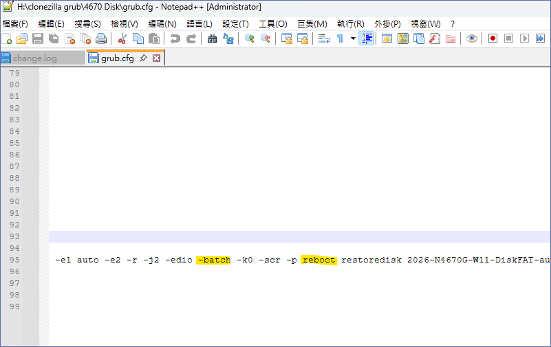
Task: Toggle word wrap in the toolbar
Action: click(x=323, y=39)
